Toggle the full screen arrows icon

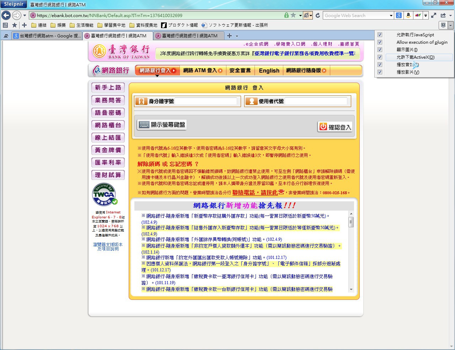click(x=434, y=15)
